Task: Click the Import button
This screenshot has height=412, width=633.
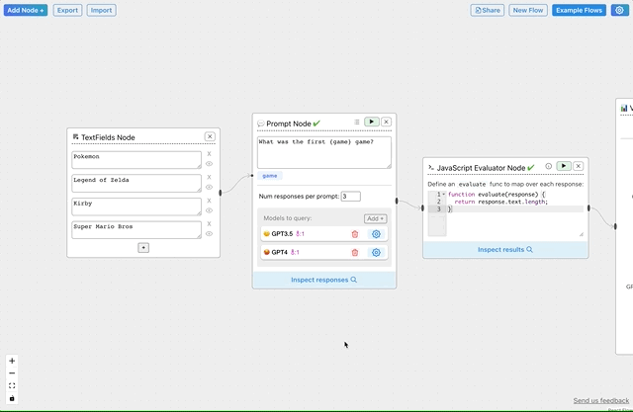Action: pyautogui.click(x=101, y=10)
